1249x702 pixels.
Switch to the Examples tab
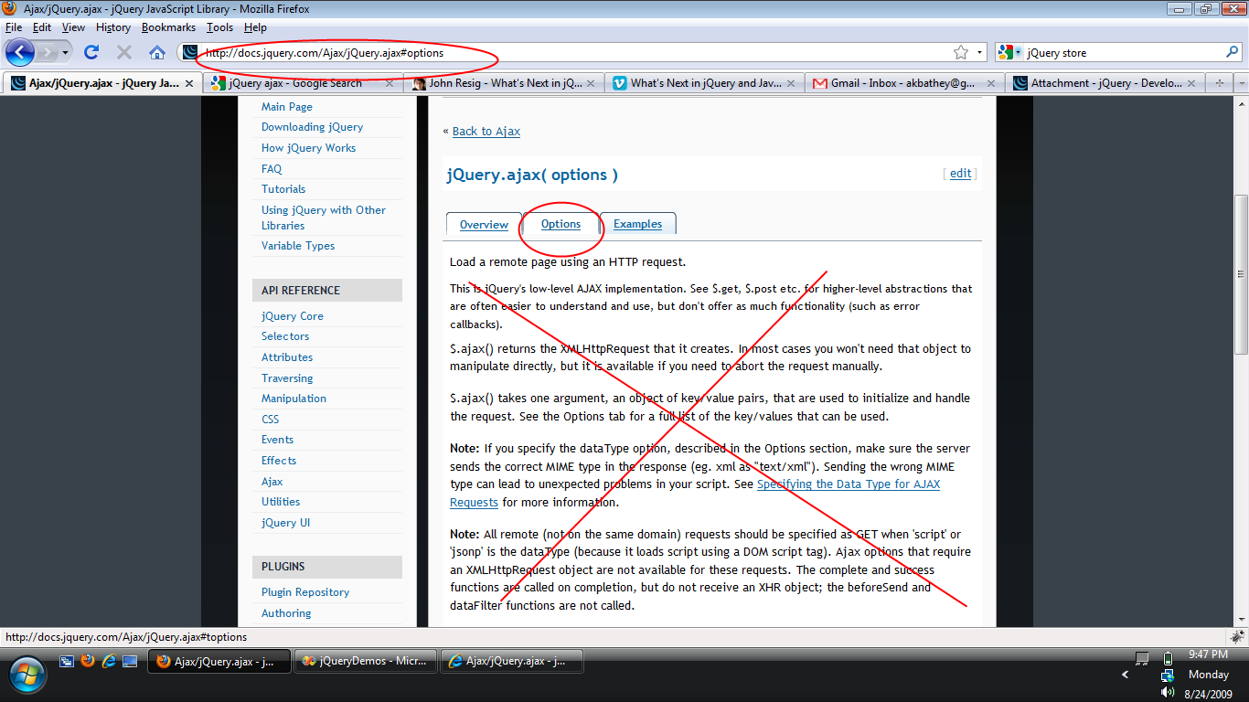pyautogui.click(x=637, y=224)
